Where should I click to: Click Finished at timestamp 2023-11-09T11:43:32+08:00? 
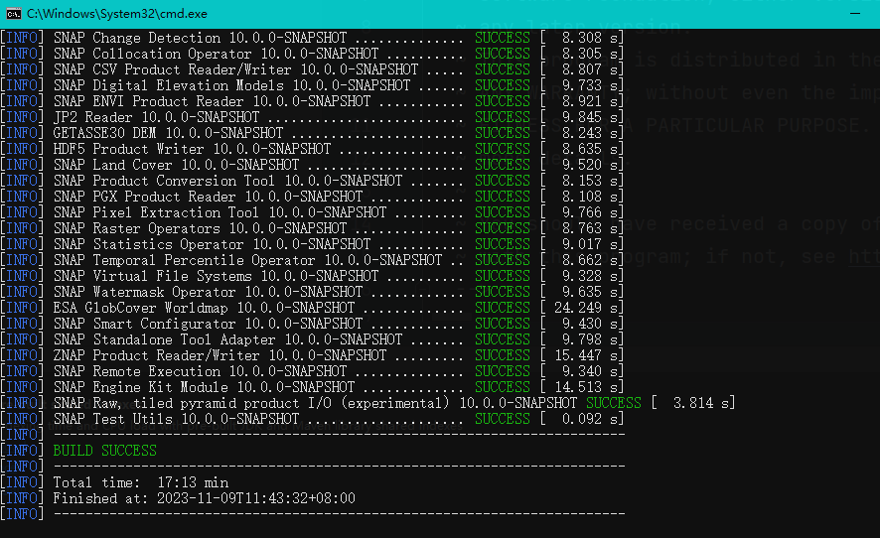256,498
